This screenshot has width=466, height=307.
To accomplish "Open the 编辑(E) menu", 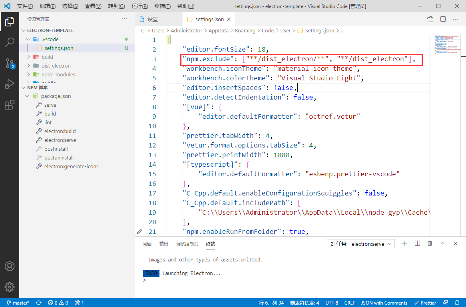I will (x=48, y=6).
